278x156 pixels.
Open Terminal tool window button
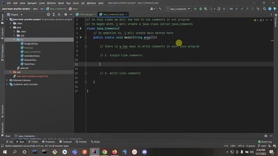[66, 142]
